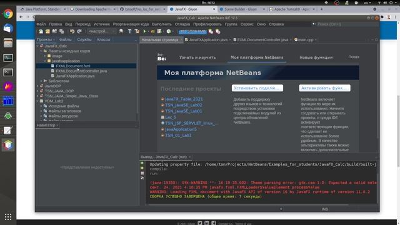400x225 pixels.
Task: Click the New Project toolbar icon
Action: (47, 31)
